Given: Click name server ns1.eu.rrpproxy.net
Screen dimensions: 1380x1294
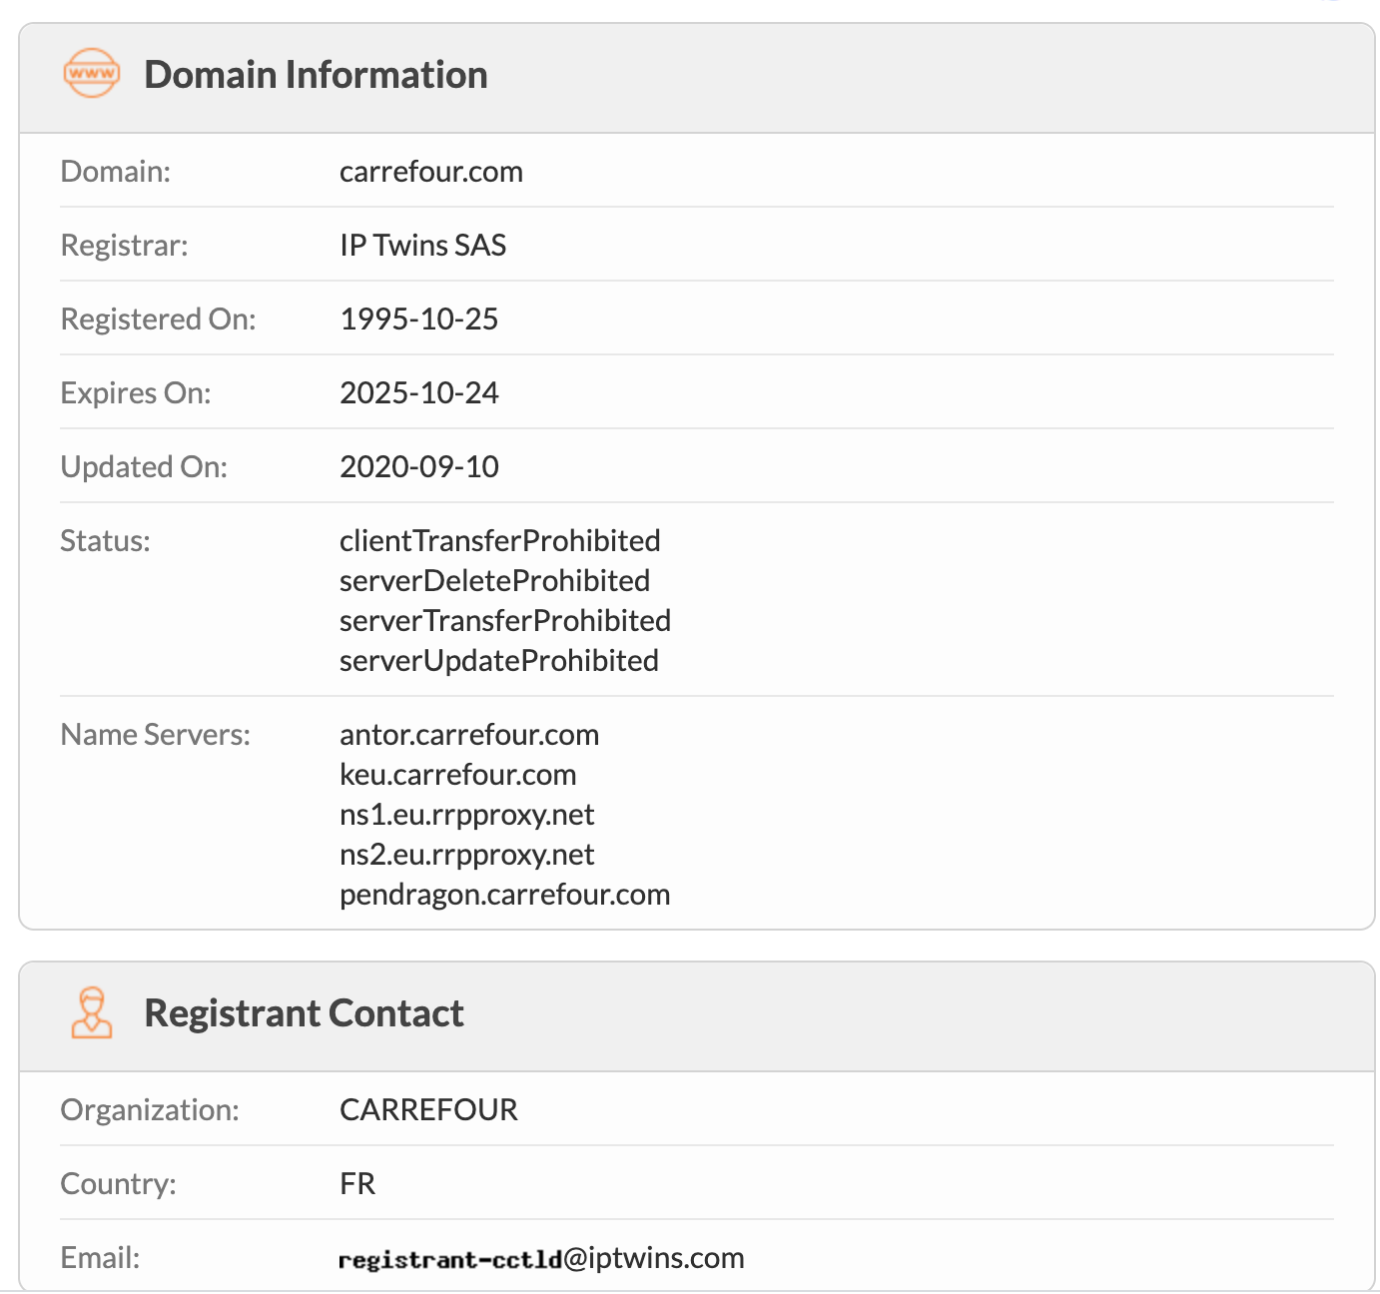Looking at the screenshot, I should [467, 815].
